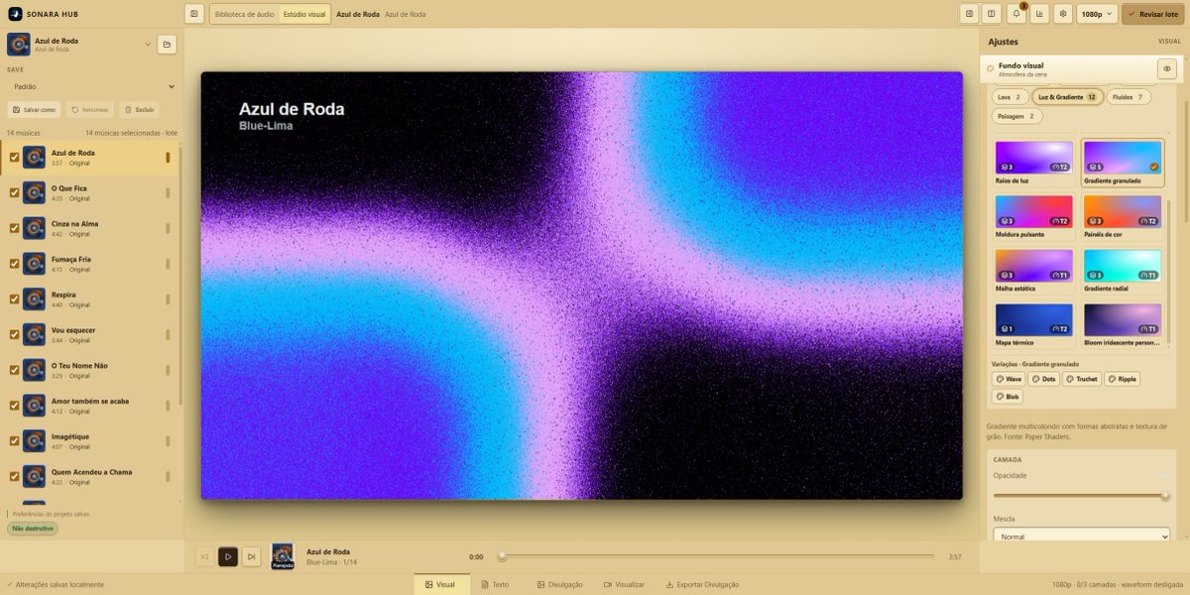Choose the Gradiente granulado background
The image size is (1190, 595).
click(x=1123, y=163)
